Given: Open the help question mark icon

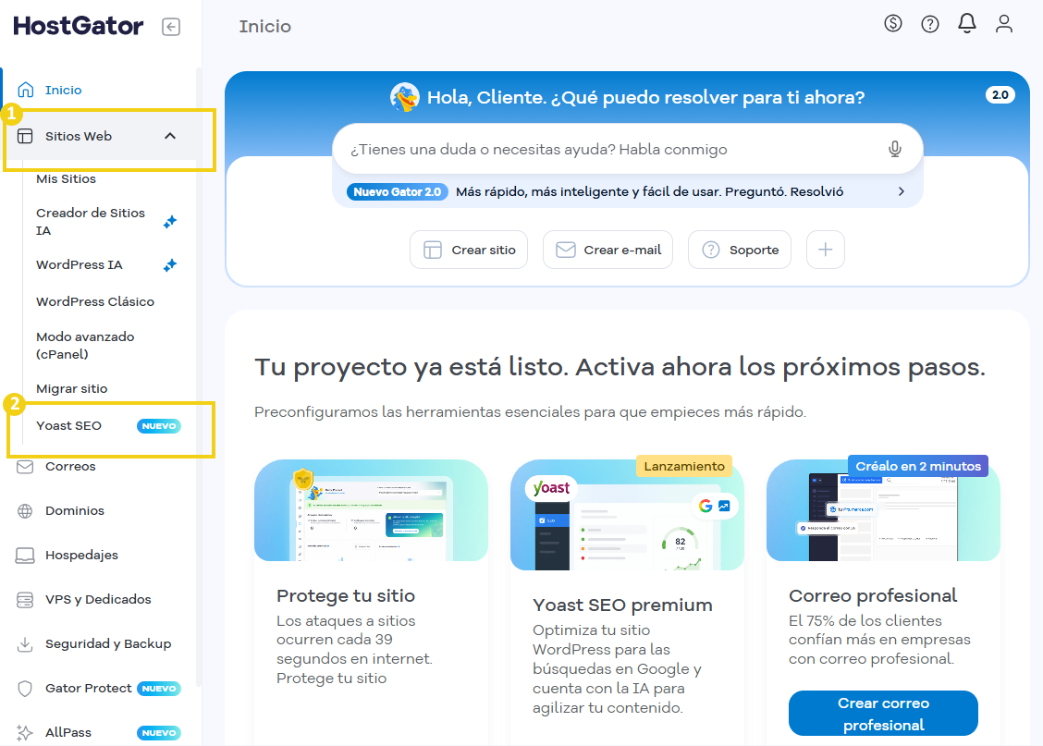Looking at the screenshot, I should click(x=930, y=25).
